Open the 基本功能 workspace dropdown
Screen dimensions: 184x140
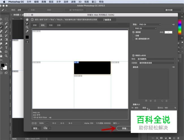[174, 10]
